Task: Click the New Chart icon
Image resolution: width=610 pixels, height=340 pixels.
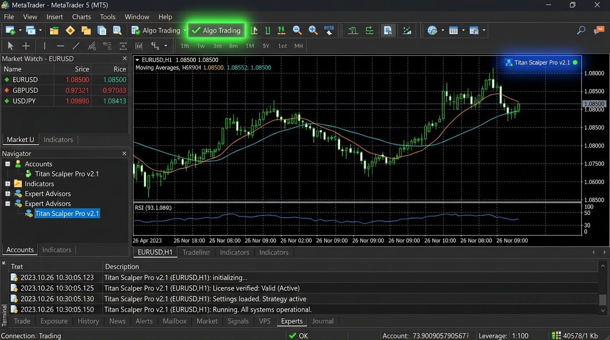Action: click(10, 31)
